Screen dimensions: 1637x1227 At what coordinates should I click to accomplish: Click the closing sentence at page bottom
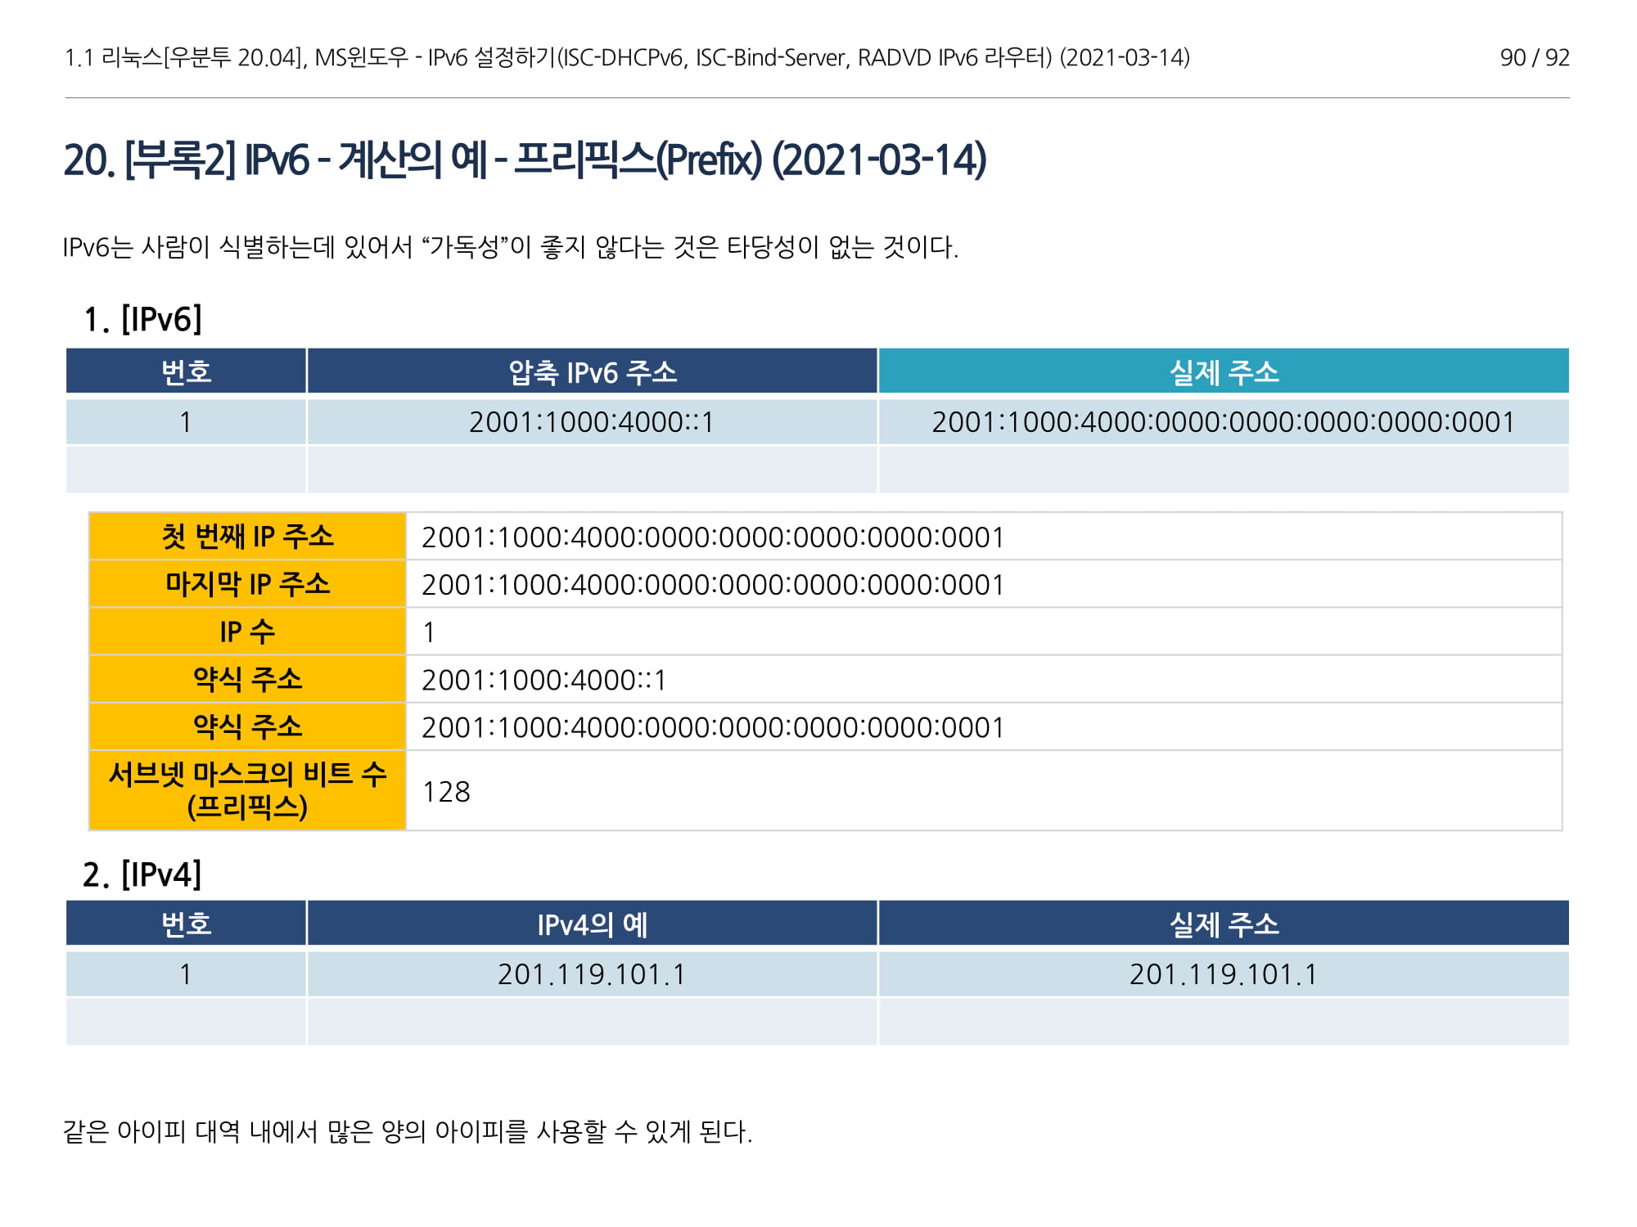pos(407,1132)
